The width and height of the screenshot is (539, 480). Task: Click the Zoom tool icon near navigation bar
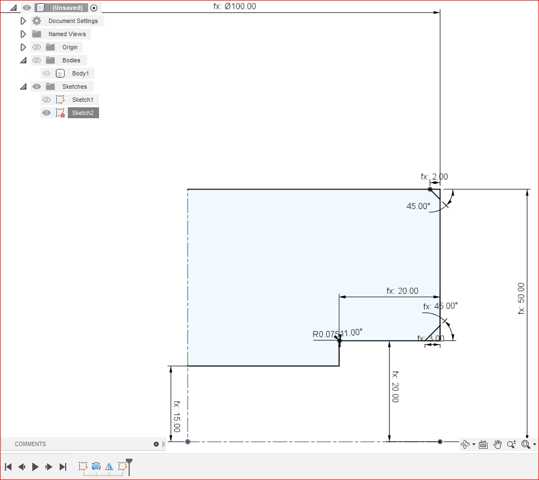click(511, 444)
